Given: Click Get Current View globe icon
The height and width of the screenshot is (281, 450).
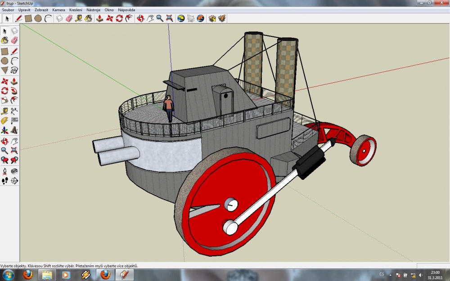Looking at the screenshot, I should [x=181, y=18].
